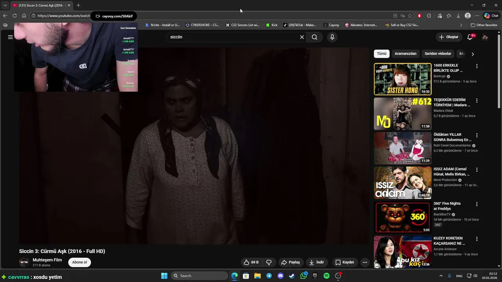Open YouTube notifications bell
Screen dimensions: 502x282
point(470,37)
